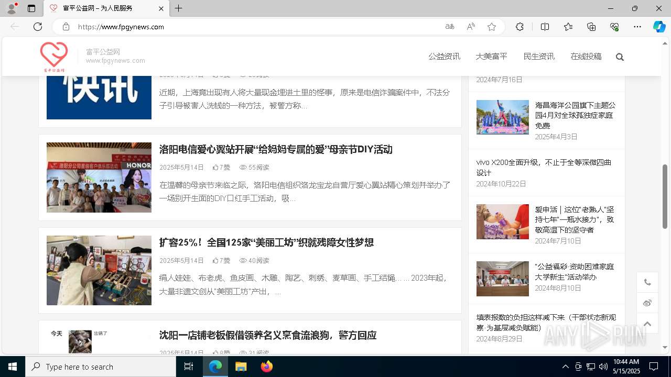671x377 pixels.
Task: Click the 富平公益网 heart logo
Action: tap(53, 57)
